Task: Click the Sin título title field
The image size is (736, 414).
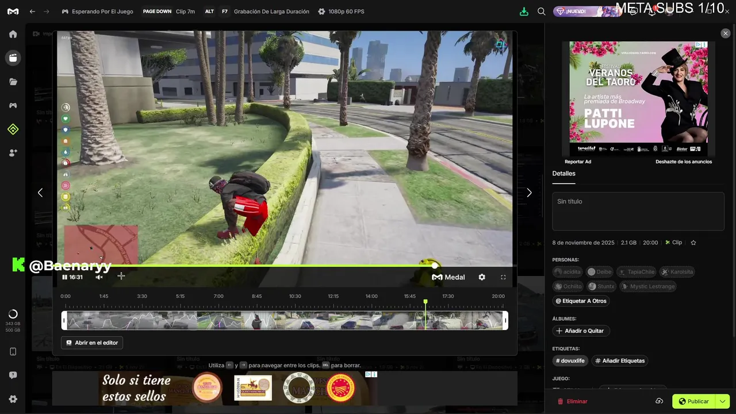Action: click(638, 211)
